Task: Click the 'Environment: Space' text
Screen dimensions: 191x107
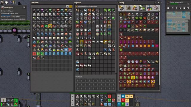Action: [x=7, y=11]
